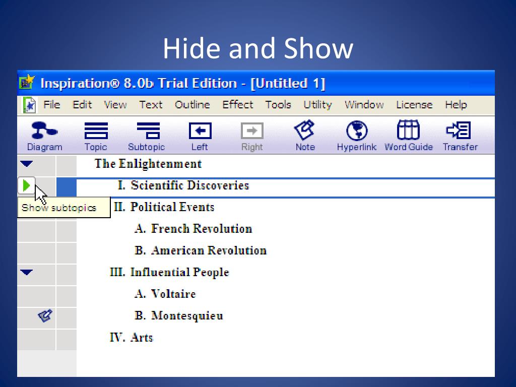Select the Voltaire subtopic
Viewport: 516px width, 387px height.
pos(173,294)
